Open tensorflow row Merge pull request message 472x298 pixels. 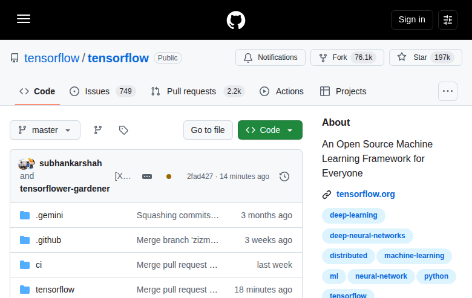pyautogui.click(x=177, y=290)
